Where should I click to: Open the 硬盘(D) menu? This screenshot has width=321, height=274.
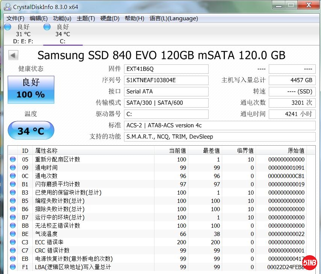tap(110, 18)
